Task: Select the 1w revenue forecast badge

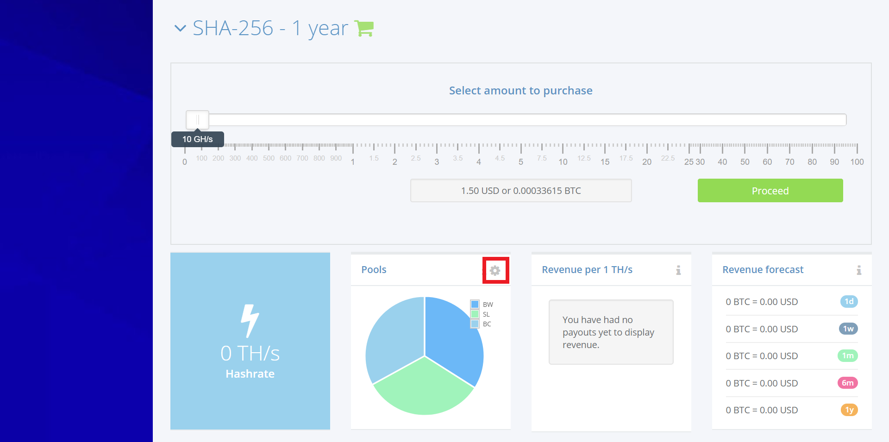Action: coord(848,329)
